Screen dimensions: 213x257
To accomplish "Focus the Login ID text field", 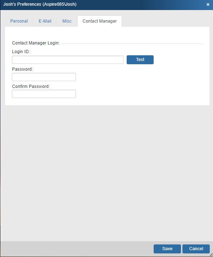I will [x=68, y=60].
